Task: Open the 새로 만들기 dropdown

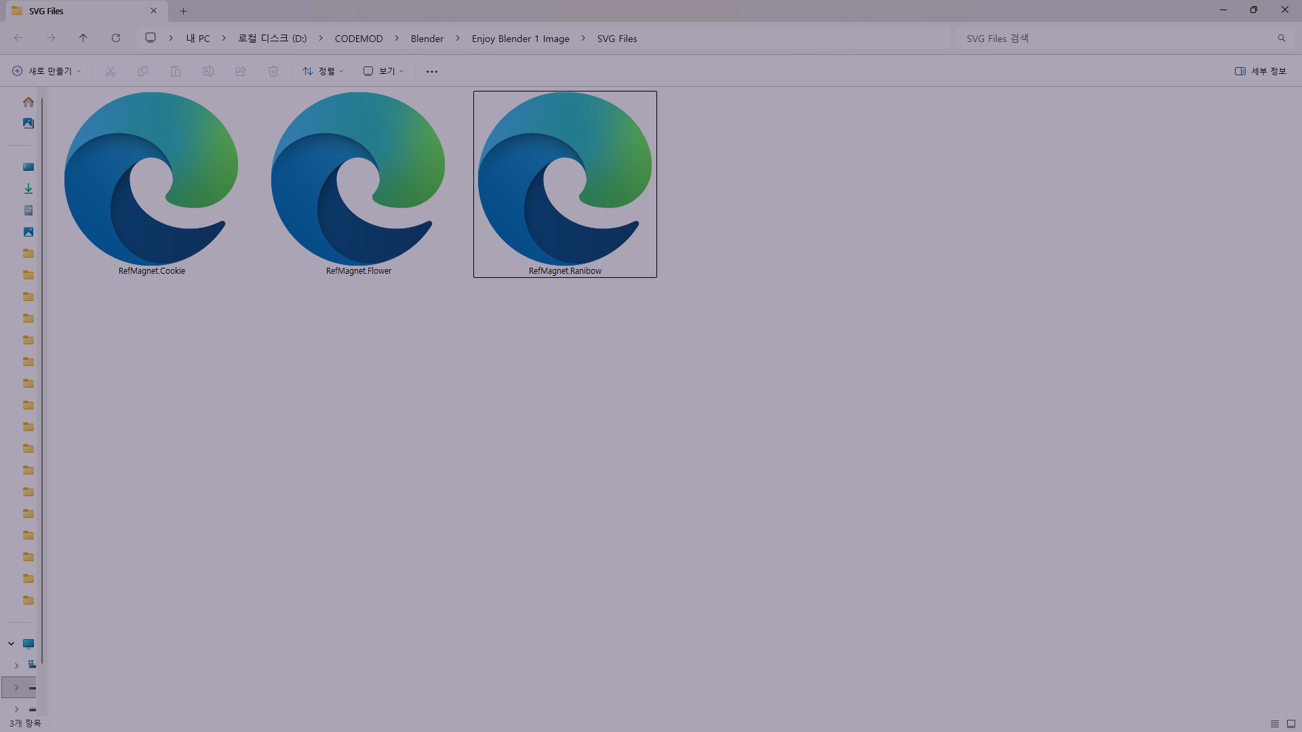Action: tap(47, 71)
